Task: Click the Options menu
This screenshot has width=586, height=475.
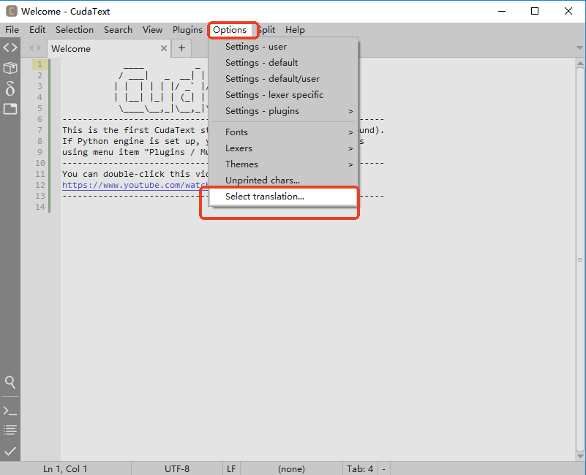Action: [230, 30]
